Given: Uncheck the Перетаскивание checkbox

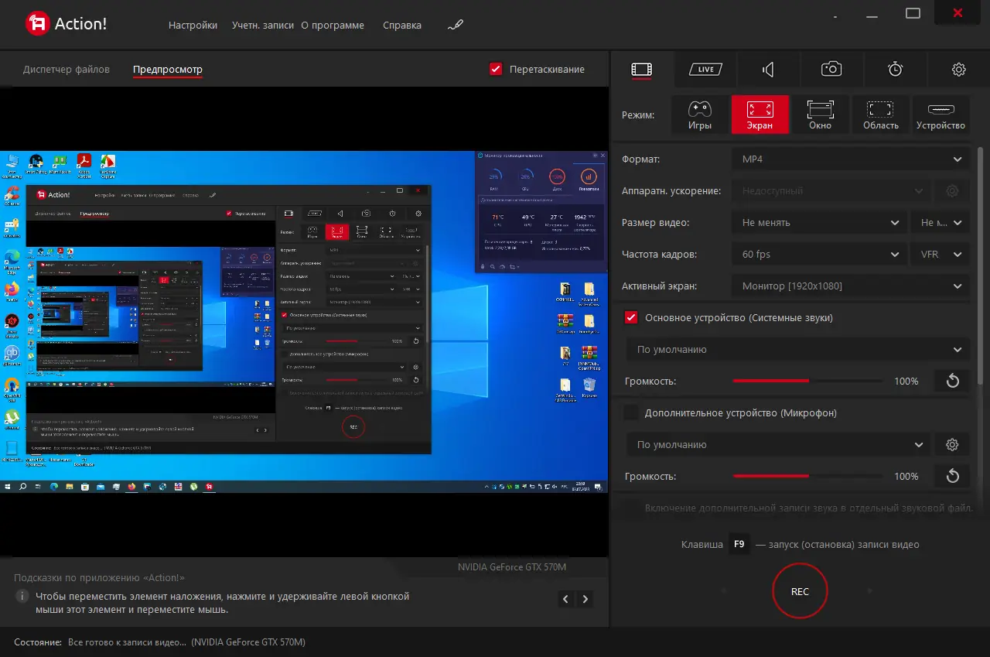Looking at the screenshot, I should coord(497,69).
